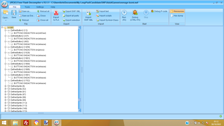Click the tree vertical scrollbar thumb
Image resolution: width=224 pixels, height=126 pixels.
tap(80, 100)
